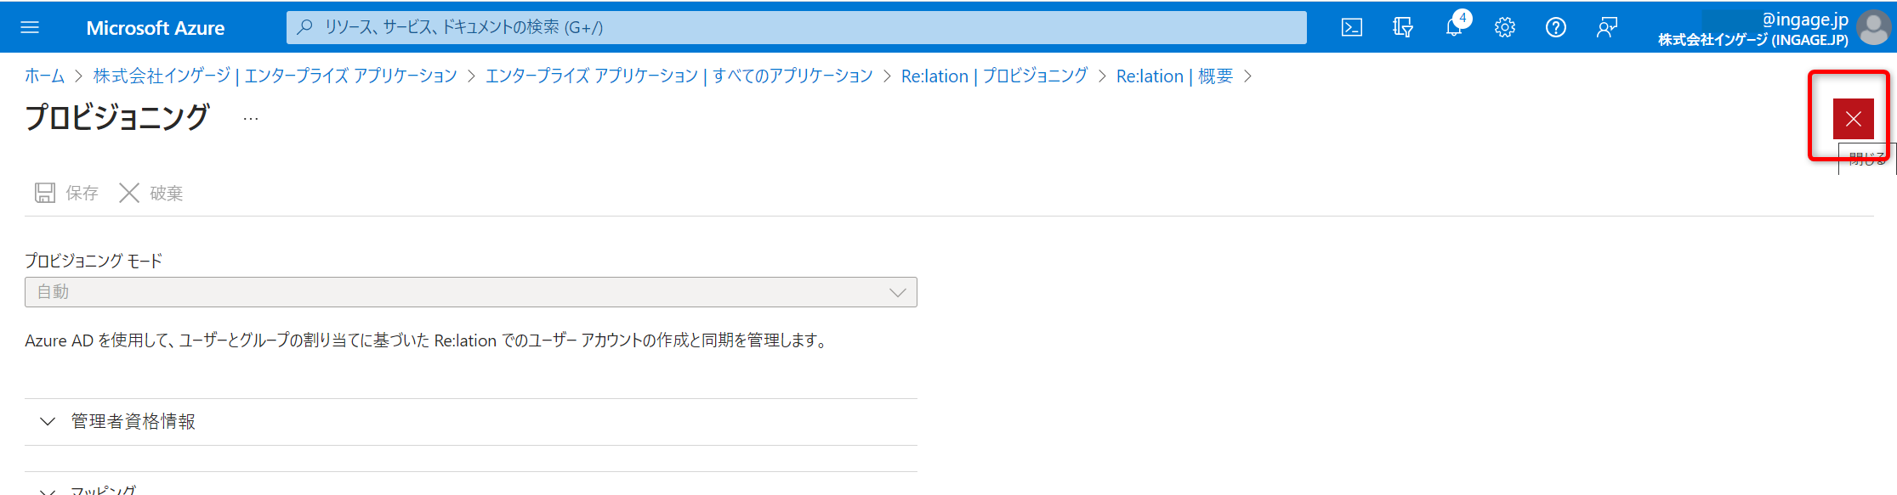Click the resource search box

796,27
